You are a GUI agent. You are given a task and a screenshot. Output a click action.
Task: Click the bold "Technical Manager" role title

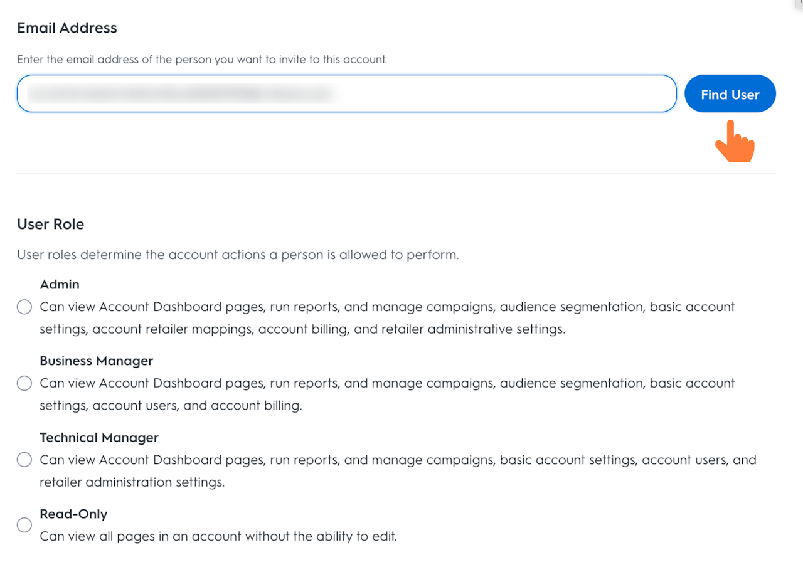(99, 438)
